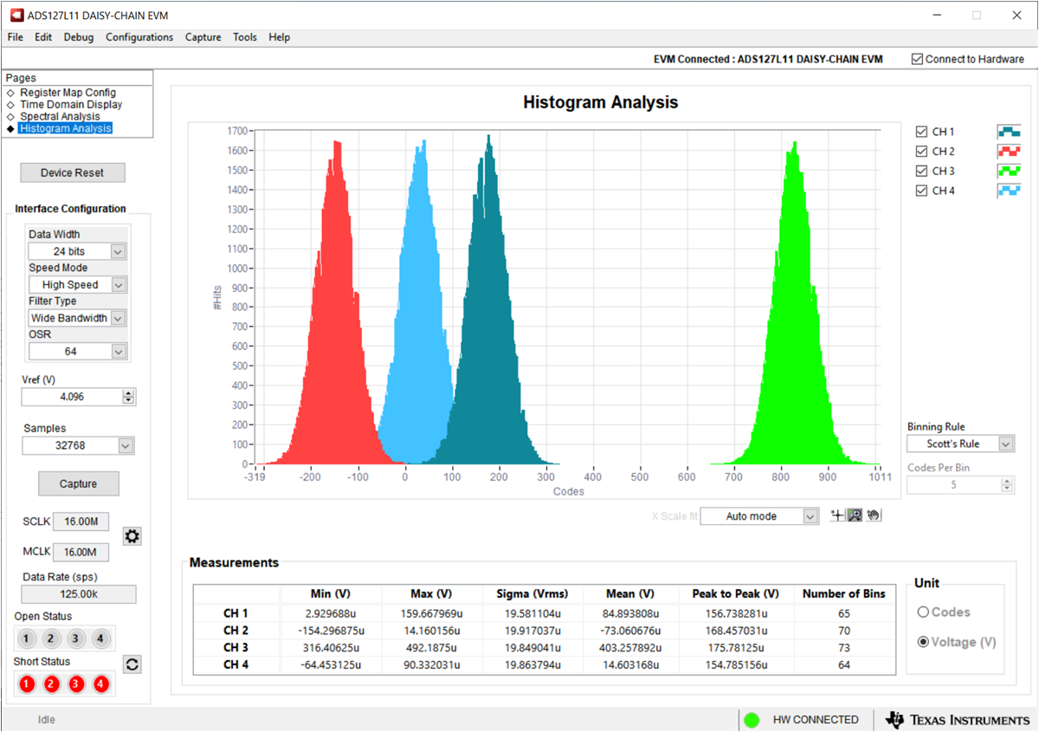Uncheck the CH 1 checkbox

click(x=921, y=132)
